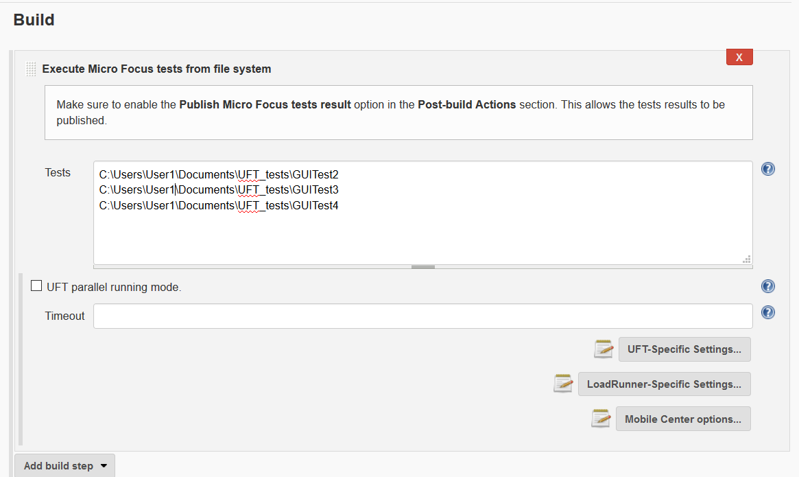This screenshot has height=477, width=799.
Task: Click the 'UFT parallel running mode.' label text
Action: click(114, 288)
